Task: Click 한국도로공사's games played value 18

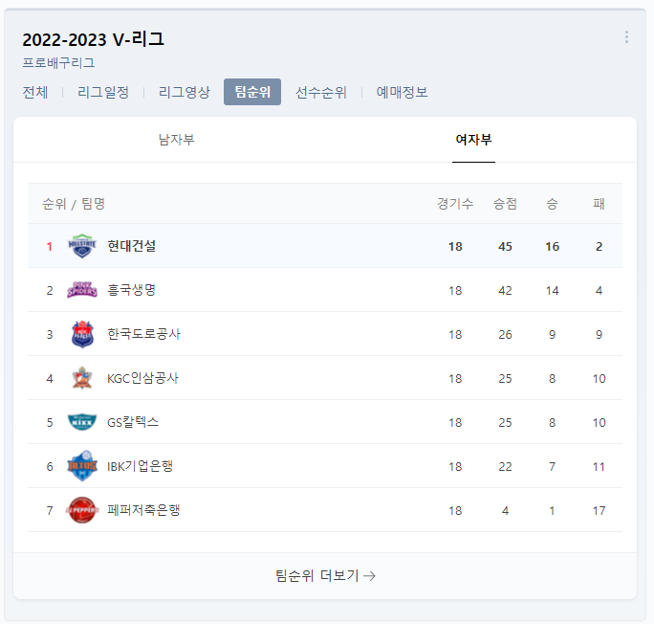Action: 455,335
